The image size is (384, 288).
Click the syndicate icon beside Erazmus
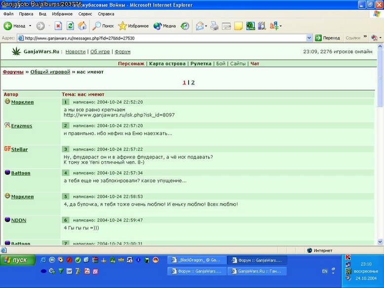tap(7, 125)
